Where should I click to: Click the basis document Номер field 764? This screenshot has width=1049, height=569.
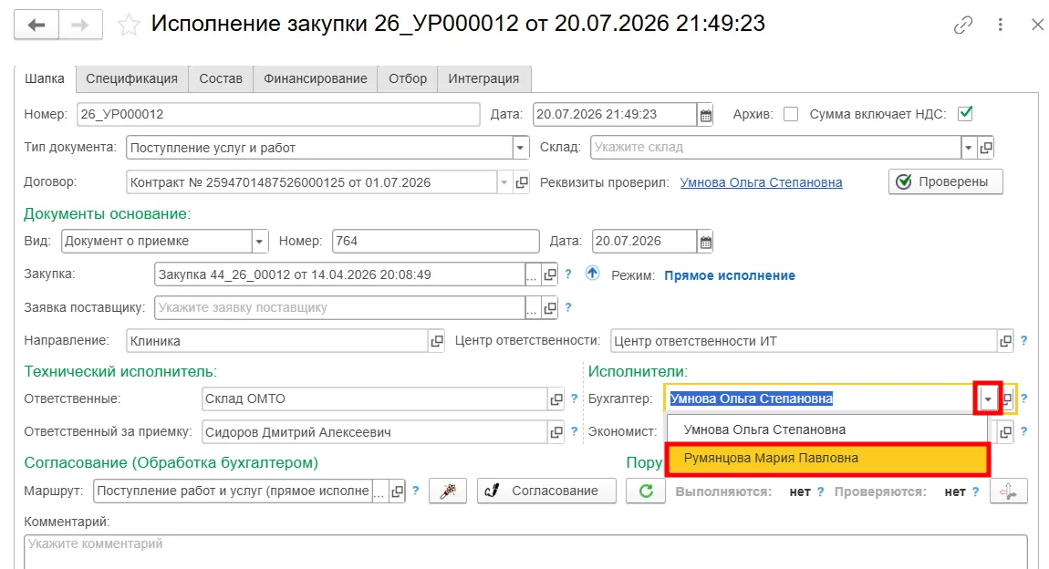(x=435, y=242)
